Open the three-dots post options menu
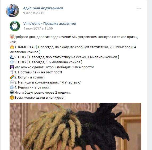The height and width of the screenshot is (150, 152). [139, 9]
